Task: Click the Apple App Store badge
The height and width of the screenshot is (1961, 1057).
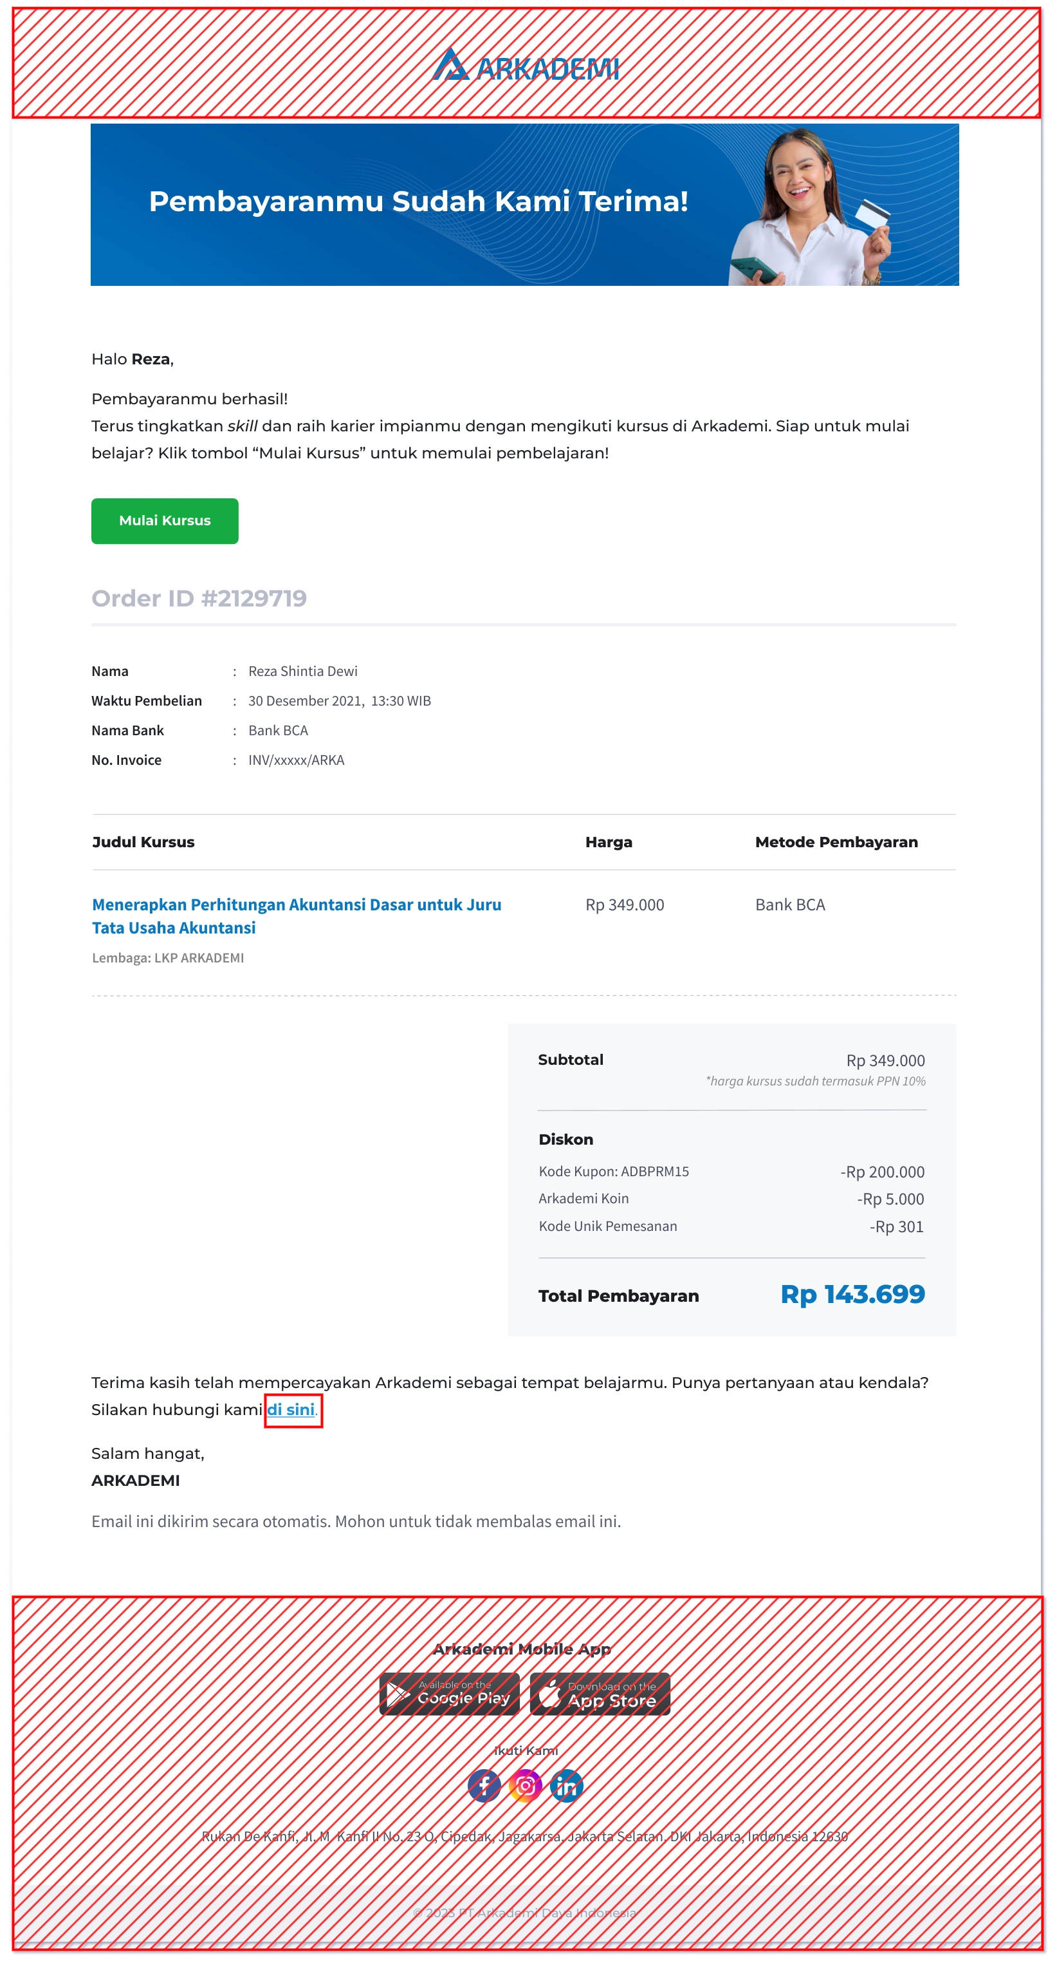Action: (600, 1694)
